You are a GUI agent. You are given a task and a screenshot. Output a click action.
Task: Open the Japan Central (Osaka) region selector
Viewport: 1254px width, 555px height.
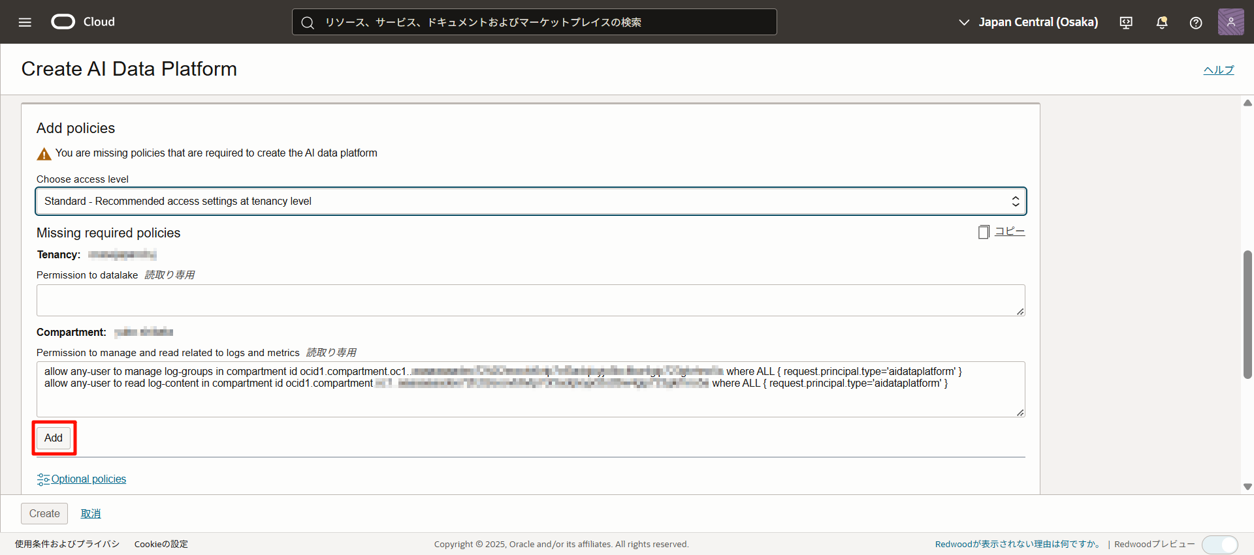(x=1028, y=22)
